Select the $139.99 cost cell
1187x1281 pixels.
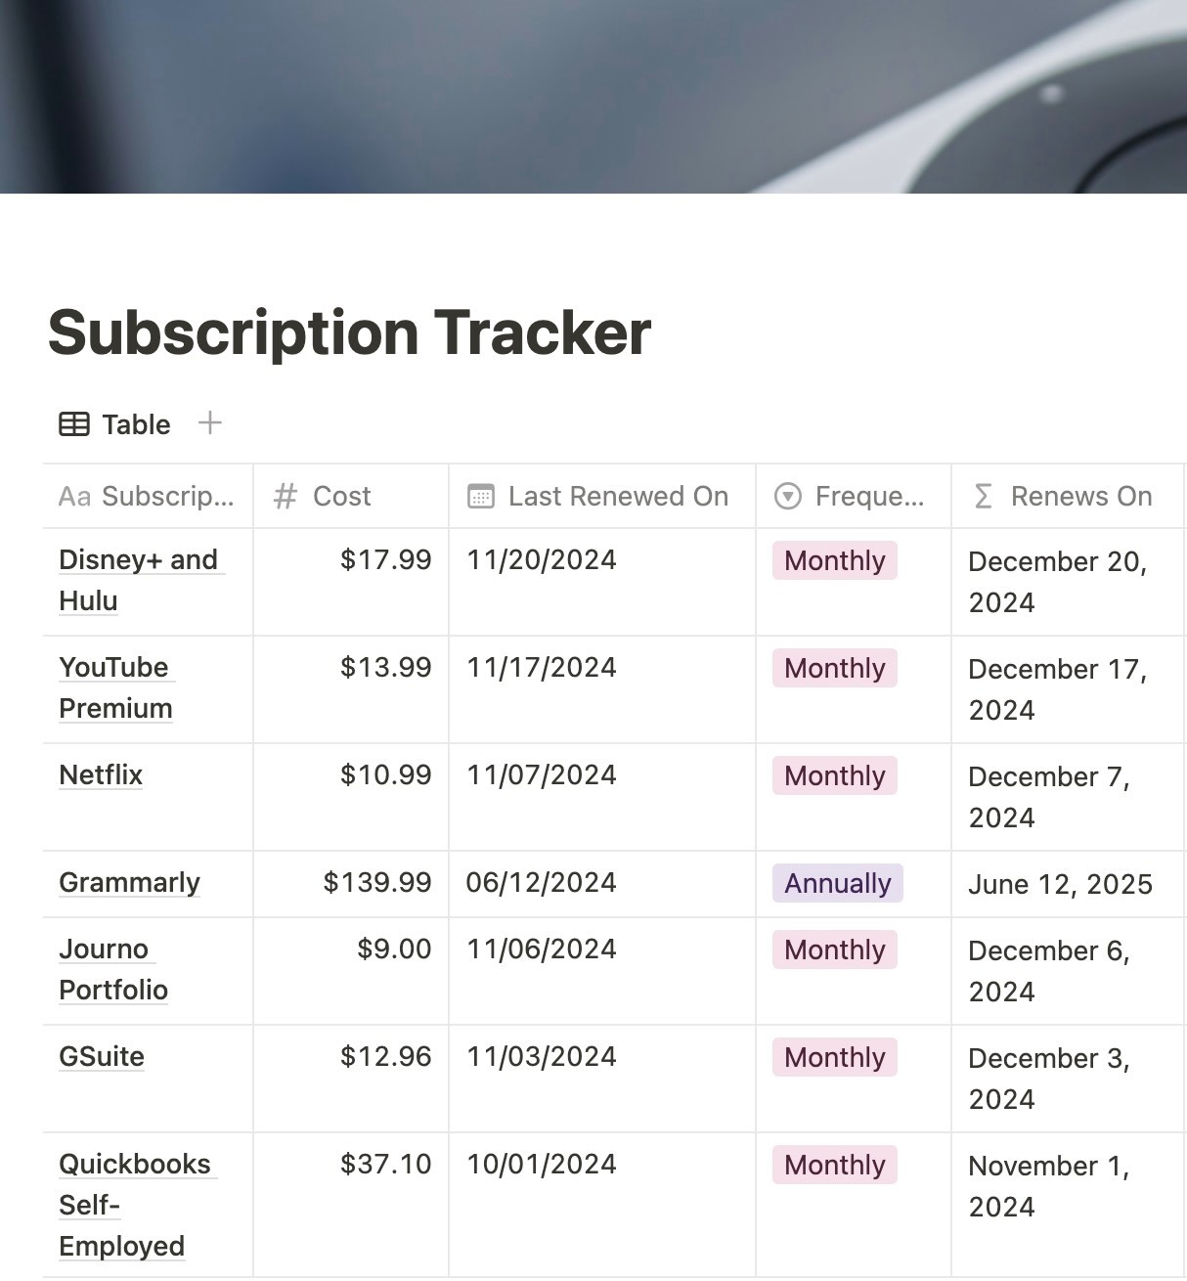tap(351, 885)
